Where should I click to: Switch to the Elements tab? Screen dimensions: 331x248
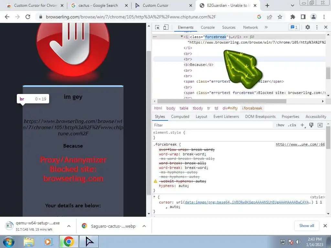coord(186,27)
